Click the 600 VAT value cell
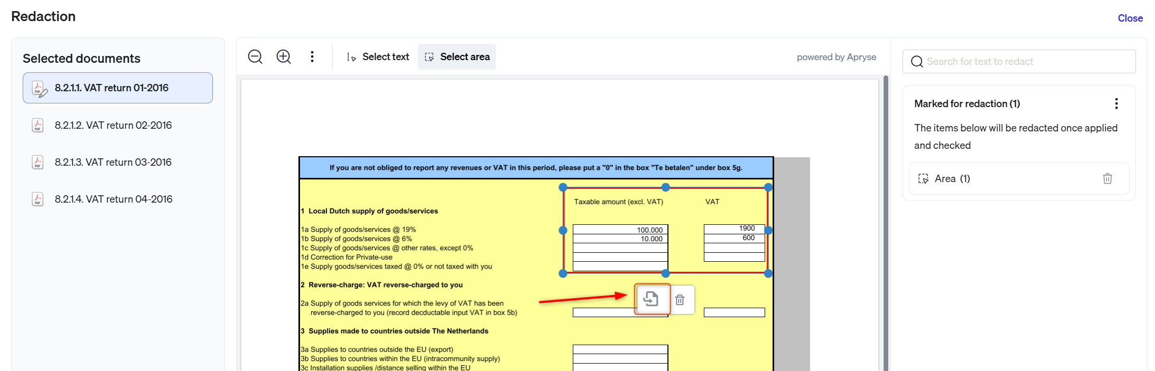This screenshot has width=1155, height=371. pyautogui.click(x=734, y=238)
